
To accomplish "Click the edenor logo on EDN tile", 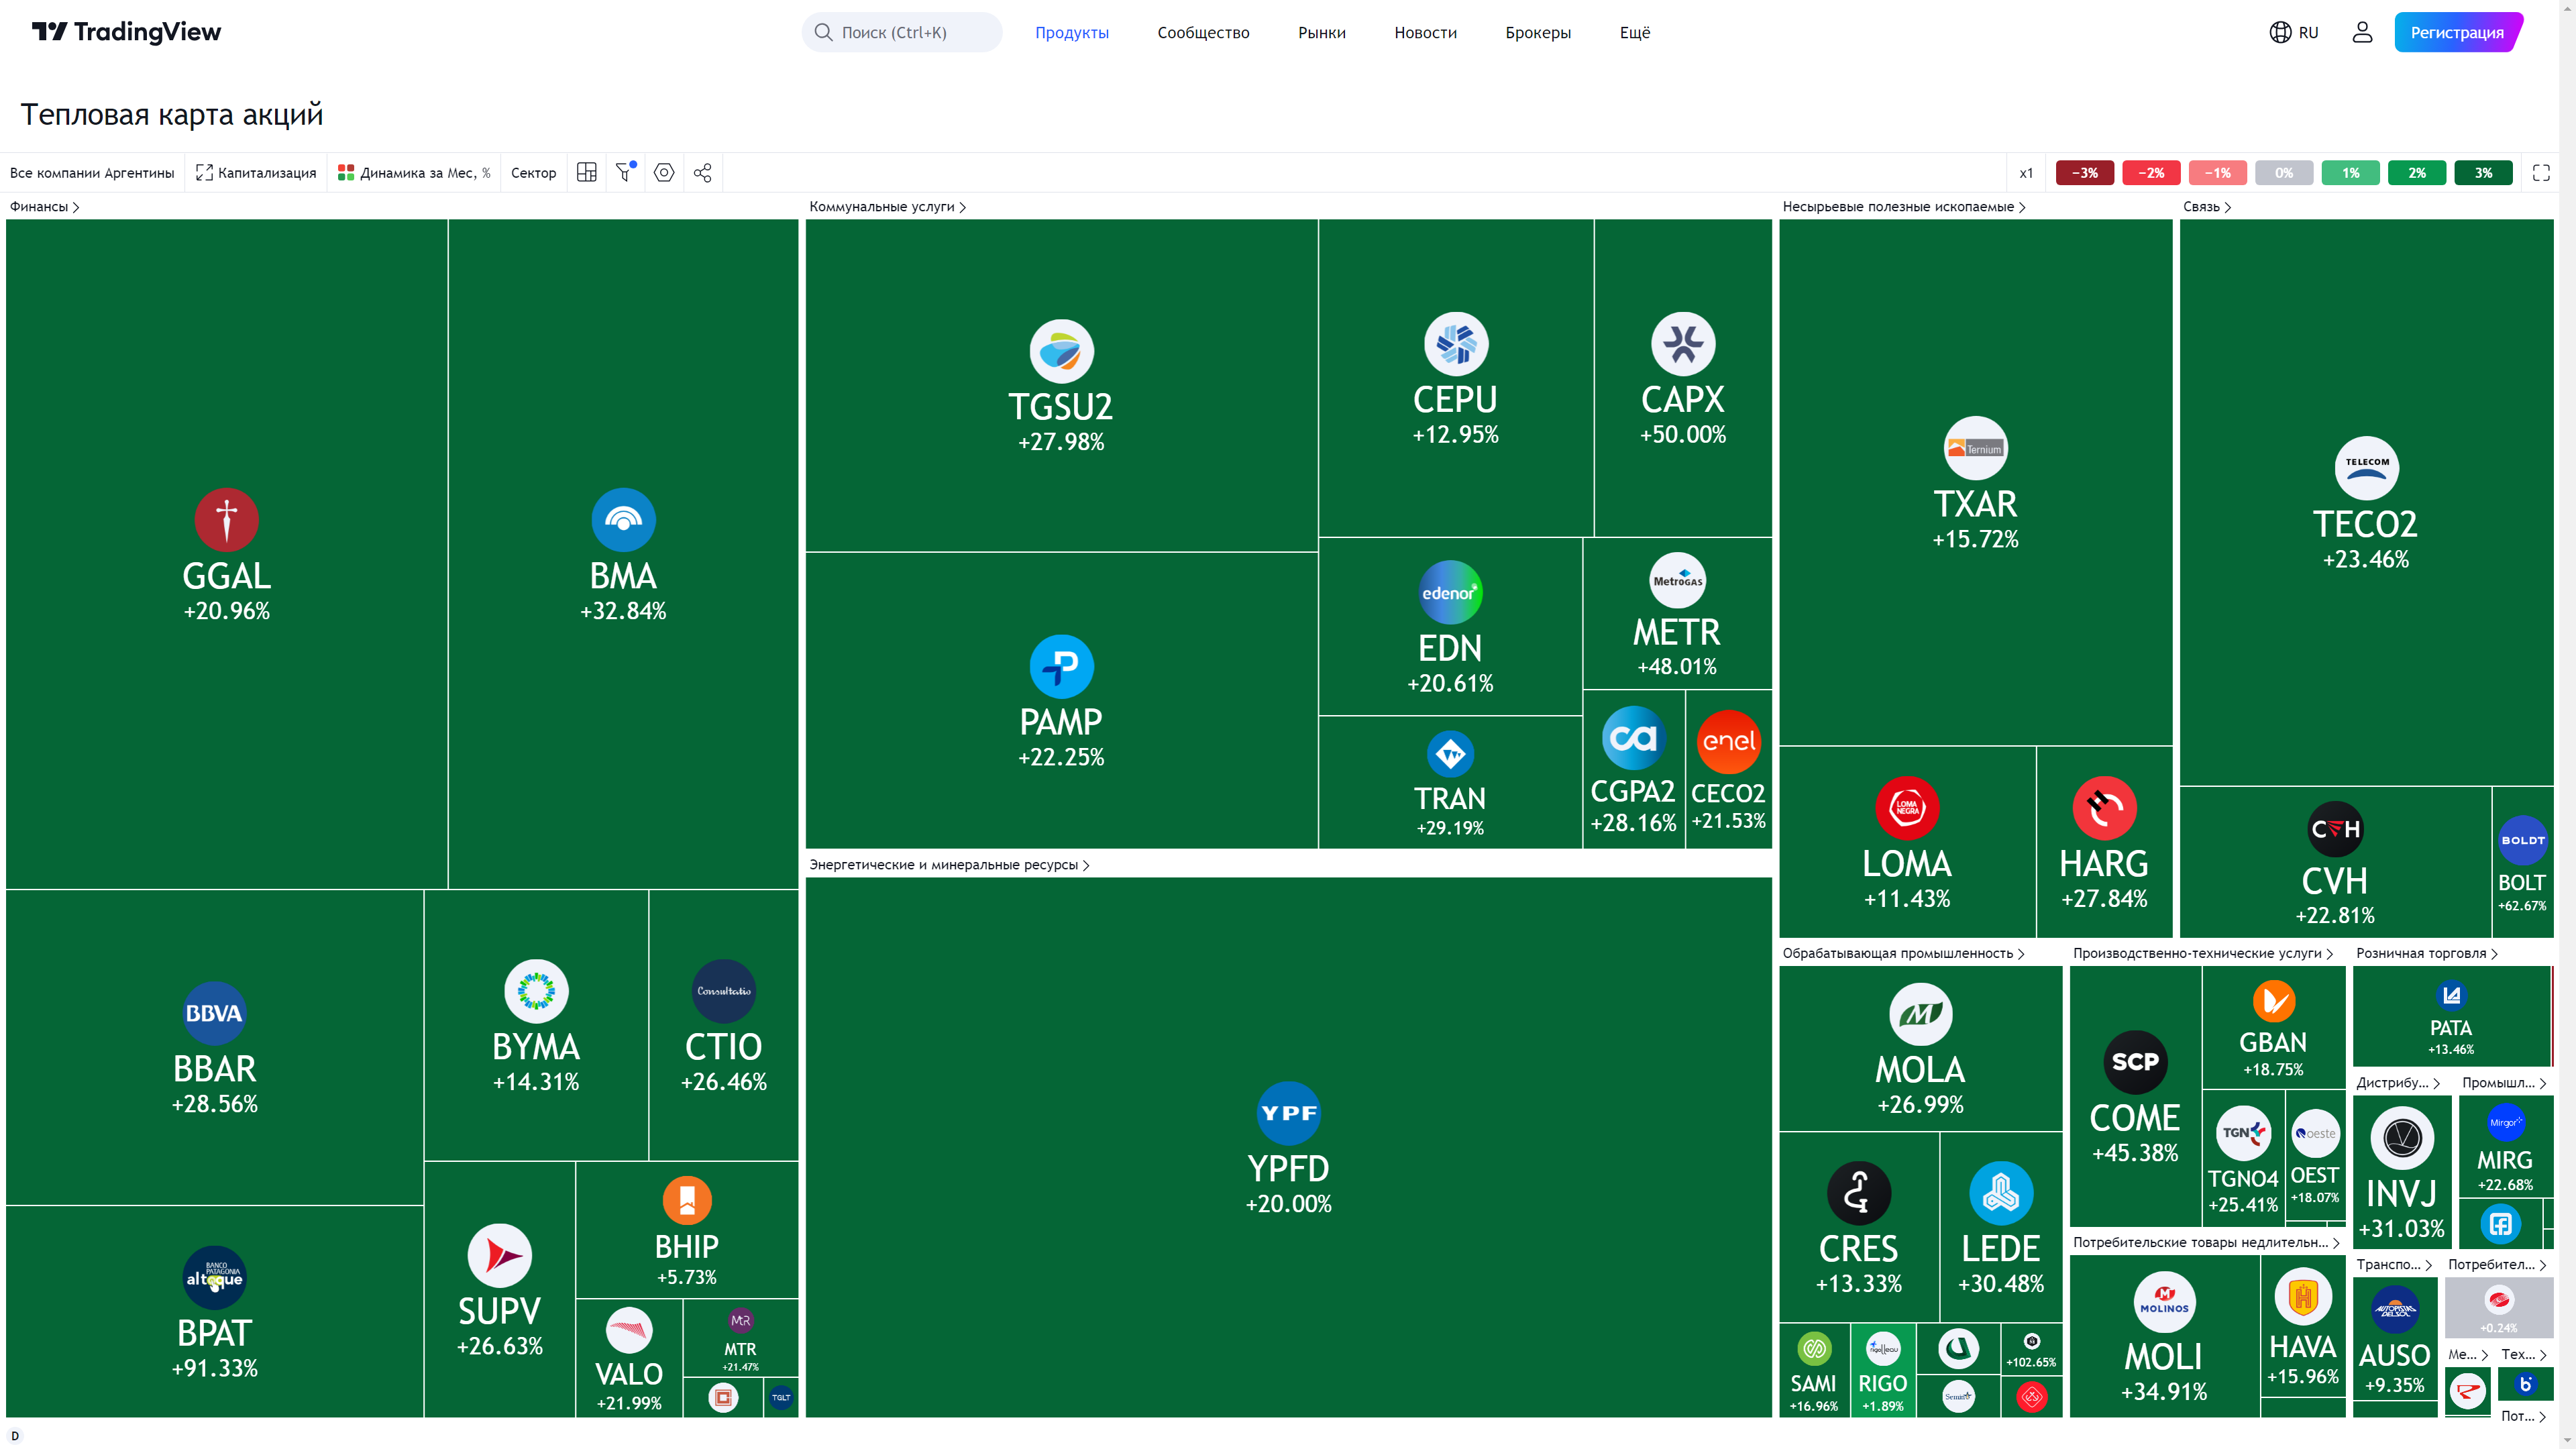I will pos(1450,593).
